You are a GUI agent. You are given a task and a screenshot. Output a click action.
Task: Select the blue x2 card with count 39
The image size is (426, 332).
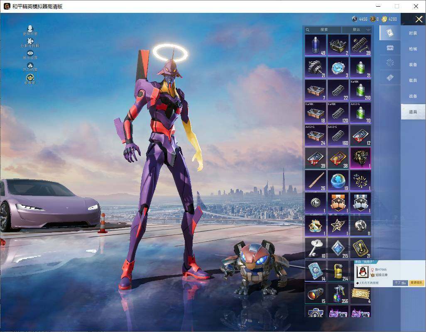pos(316,158)
